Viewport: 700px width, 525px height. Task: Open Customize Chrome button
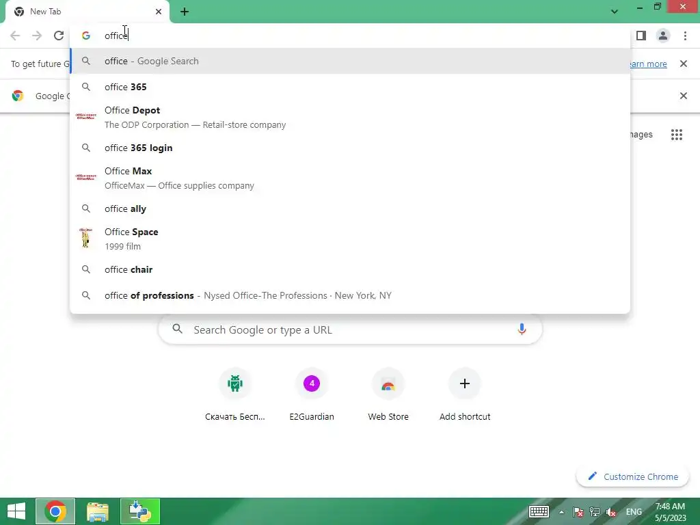(x=633, y=476)
